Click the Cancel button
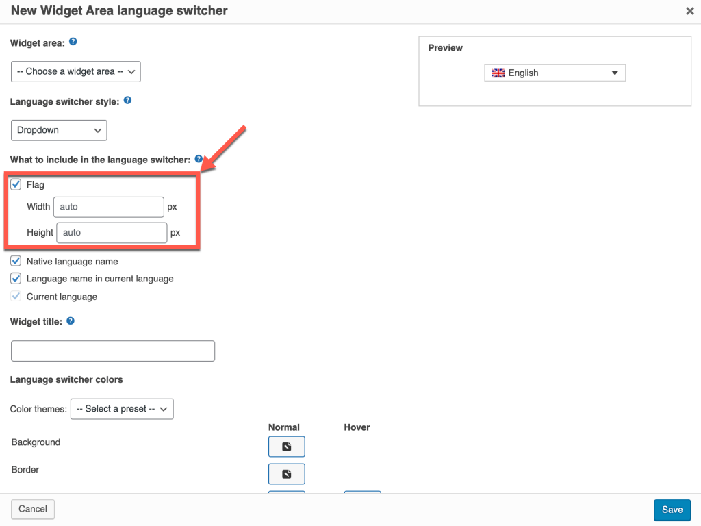Image resolution: width=701 pixels, height=526 pixels. click(x=32, y=509)
